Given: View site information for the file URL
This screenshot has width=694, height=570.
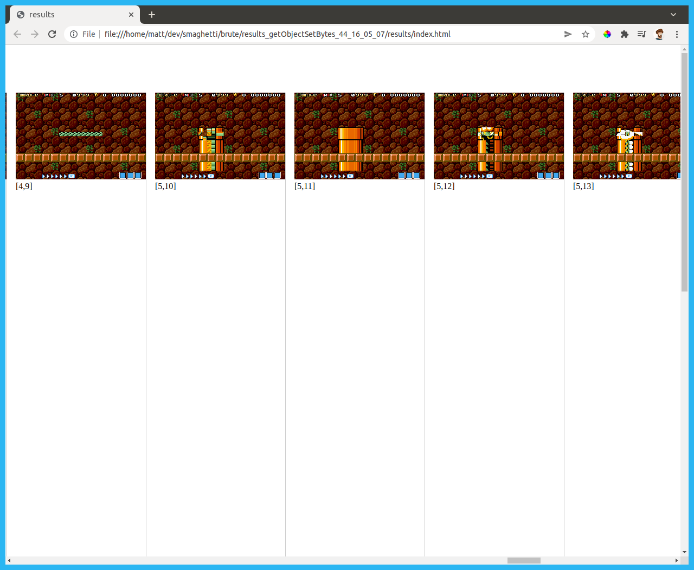Looking at the screenshot, I should pos(74,34).
